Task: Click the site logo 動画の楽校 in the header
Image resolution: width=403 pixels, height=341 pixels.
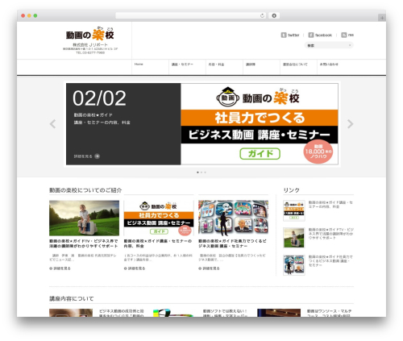Action: (x=90, y=34)
